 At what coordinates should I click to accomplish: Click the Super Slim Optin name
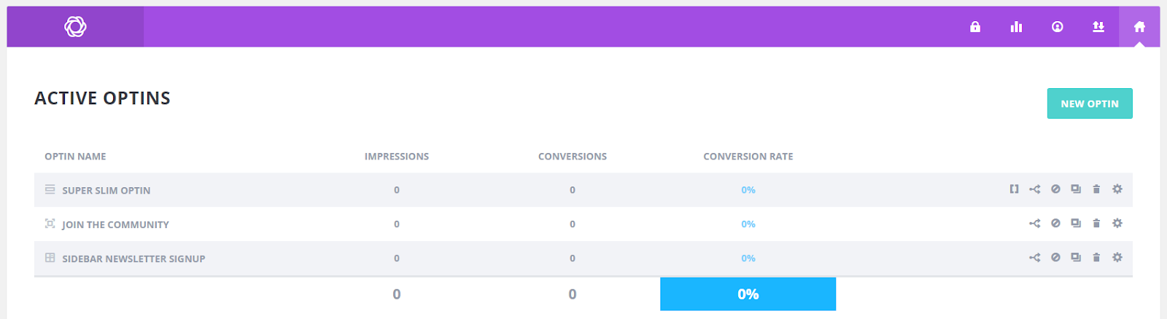(x=106, y=190)
